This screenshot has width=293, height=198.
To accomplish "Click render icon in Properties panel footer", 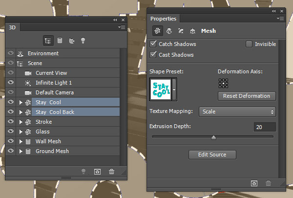I will (254, 183).
